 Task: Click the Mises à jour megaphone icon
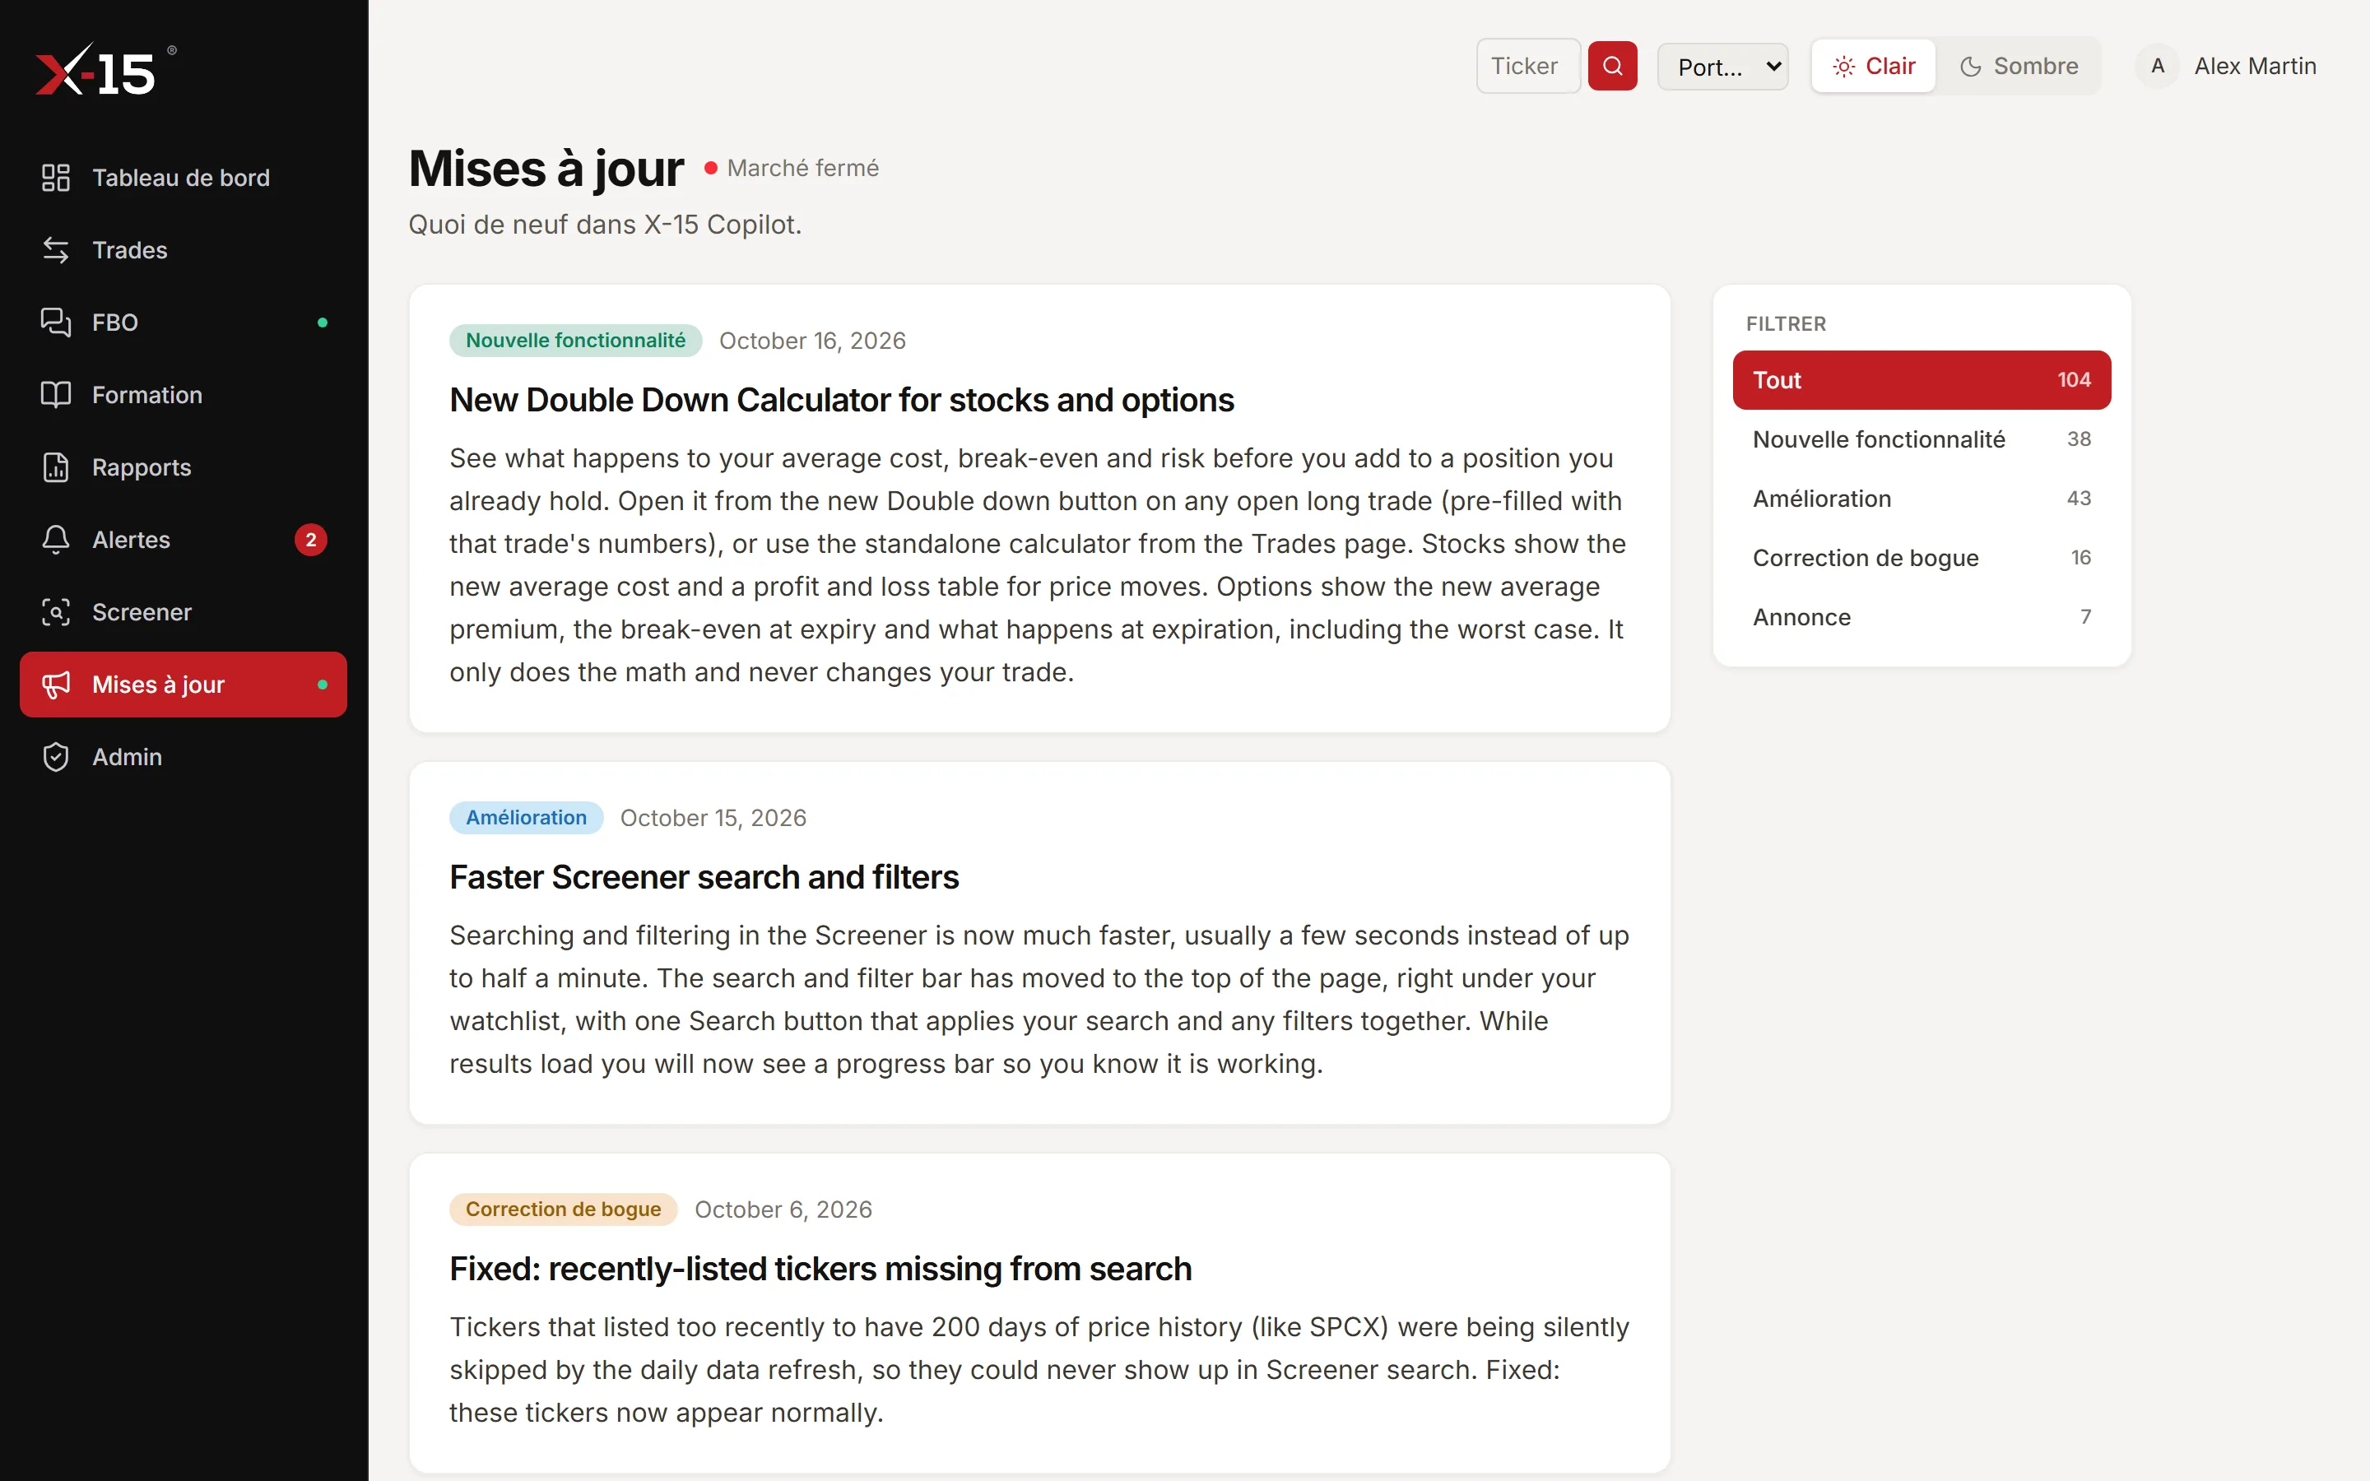coord(56,685)
